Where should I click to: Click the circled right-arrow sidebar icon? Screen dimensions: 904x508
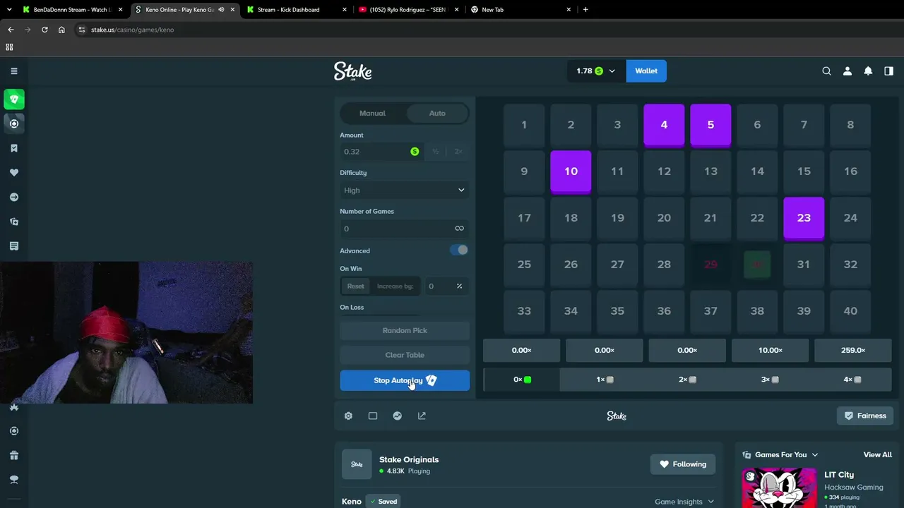[x=14, y=197]
